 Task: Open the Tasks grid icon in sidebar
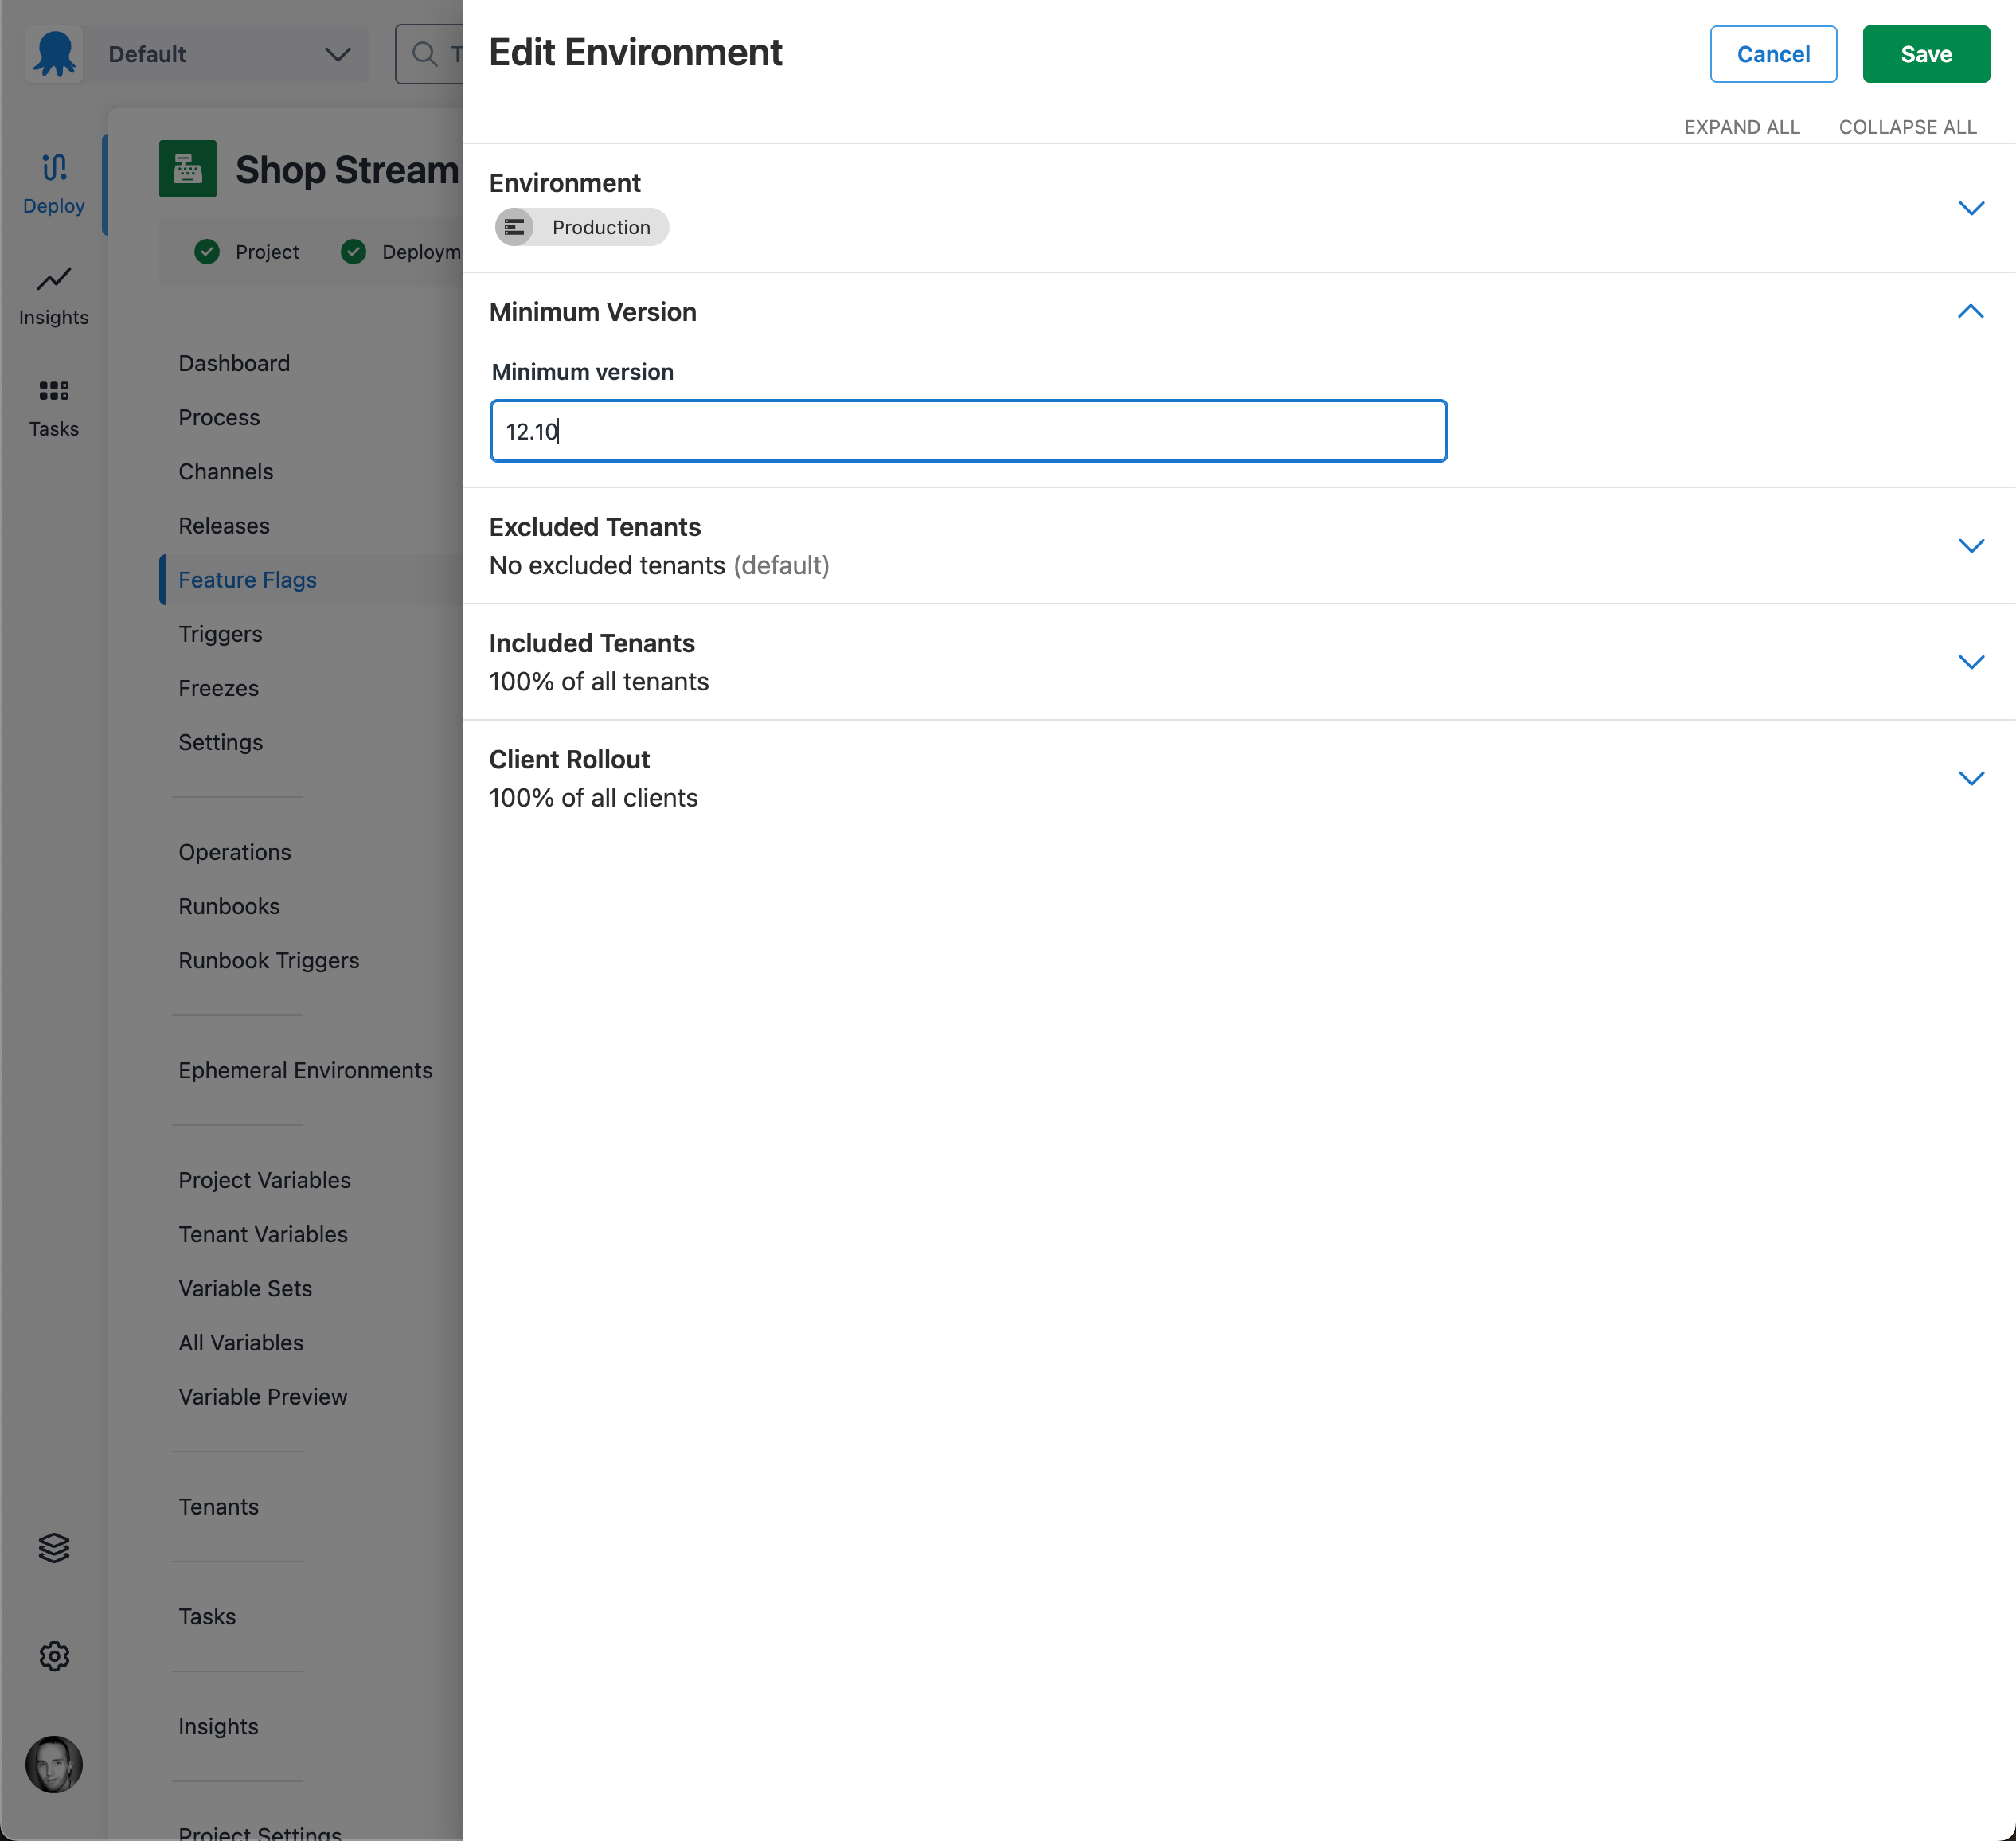point(54,391)
